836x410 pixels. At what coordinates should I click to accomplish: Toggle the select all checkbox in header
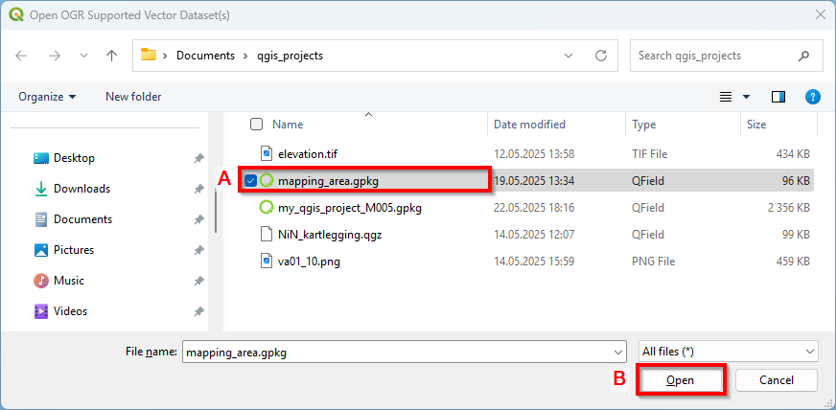click(256, 125)
